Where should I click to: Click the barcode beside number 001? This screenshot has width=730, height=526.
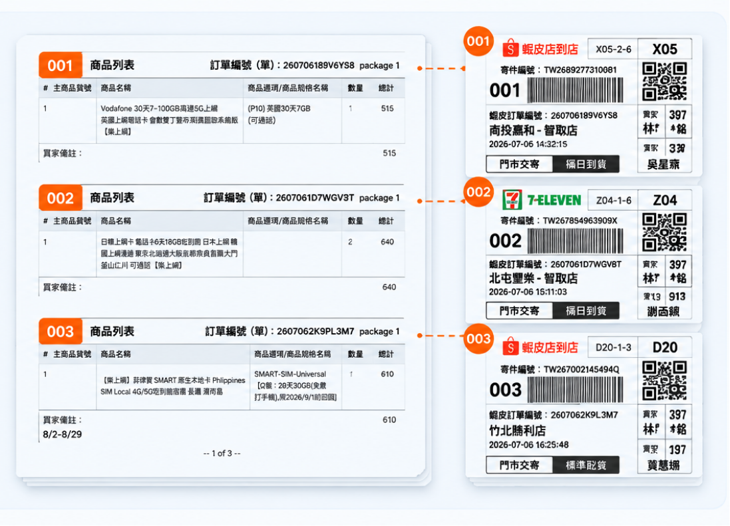(x=575, y=90)
